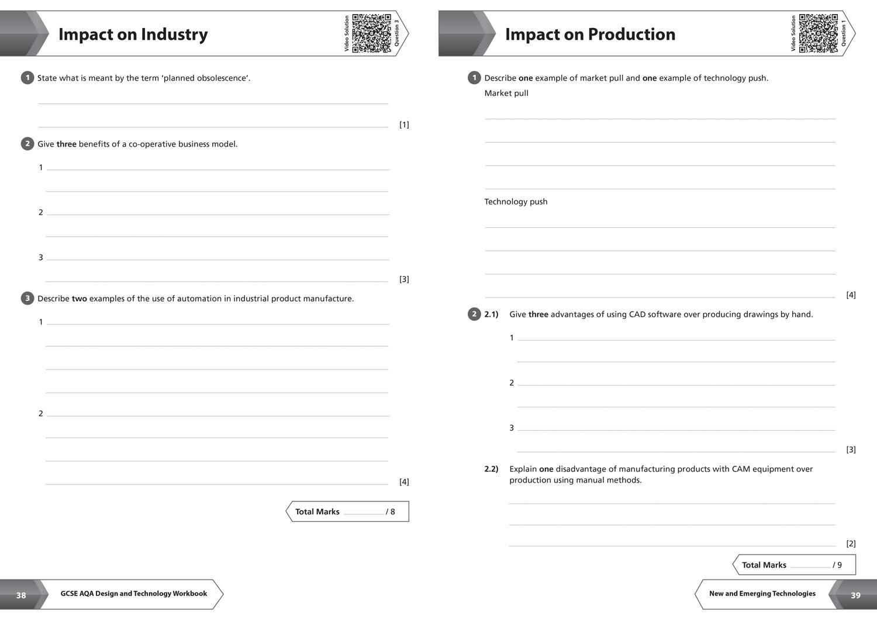Select question circle 2 beside label 2.1
The height and width of the screenshot is (620, 877).
pos(473,314)
